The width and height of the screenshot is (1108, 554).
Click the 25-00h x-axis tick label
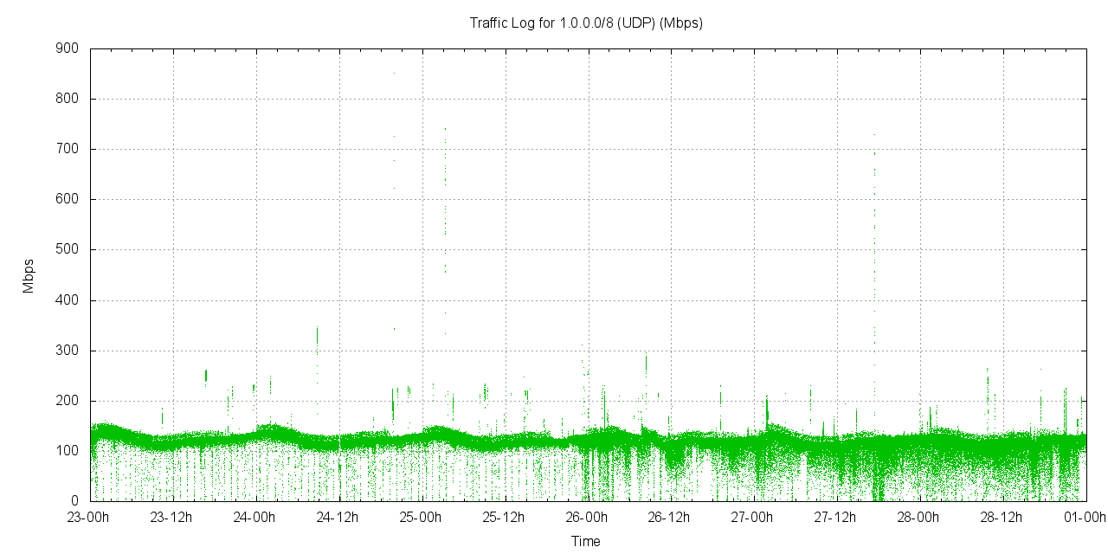click(x=420, y=518)
